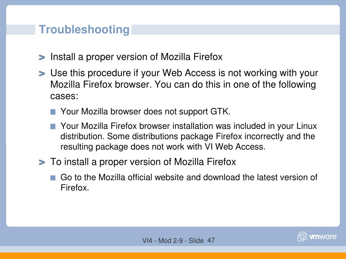
Task: Click the line Your Mozilla browser does not support GTK
Action: pos(145,112)
